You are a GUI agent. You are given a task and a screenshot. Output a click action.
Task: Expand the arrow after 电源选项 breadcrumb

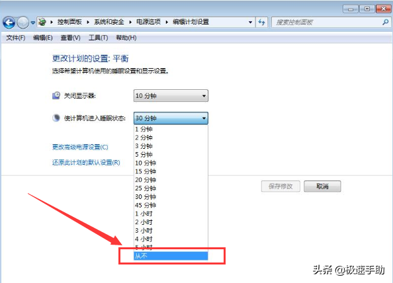(167, 22)
